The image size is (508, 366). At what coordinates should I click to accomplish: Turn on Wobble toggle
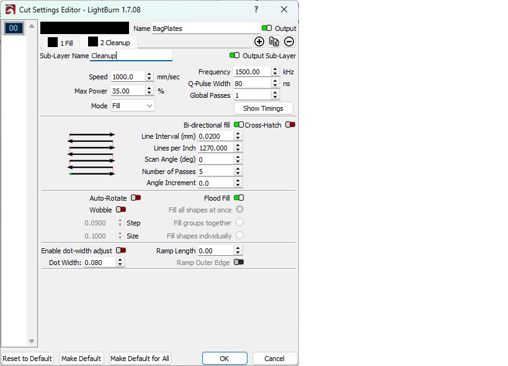coord(121,209)
